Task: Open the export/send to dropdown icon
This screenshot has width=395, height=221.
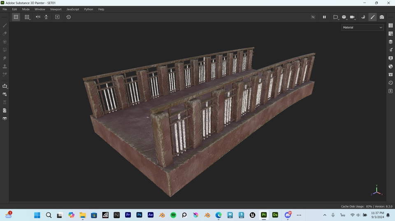Action: pyautogui.click(x=5, y=86)
